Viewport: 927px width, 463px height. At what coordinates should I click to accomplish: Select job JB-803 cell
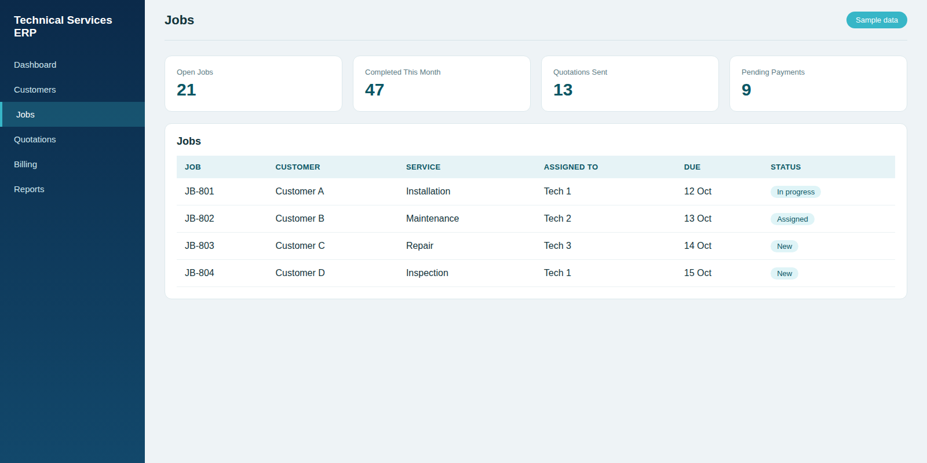coord(199,246)
